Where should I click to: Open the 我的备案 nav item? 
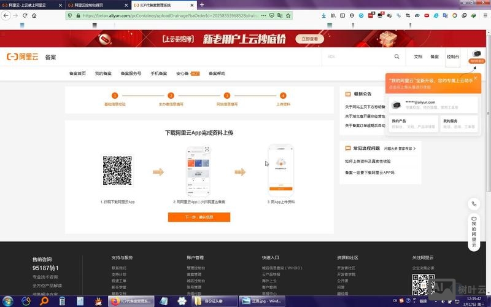pos(103,73)
